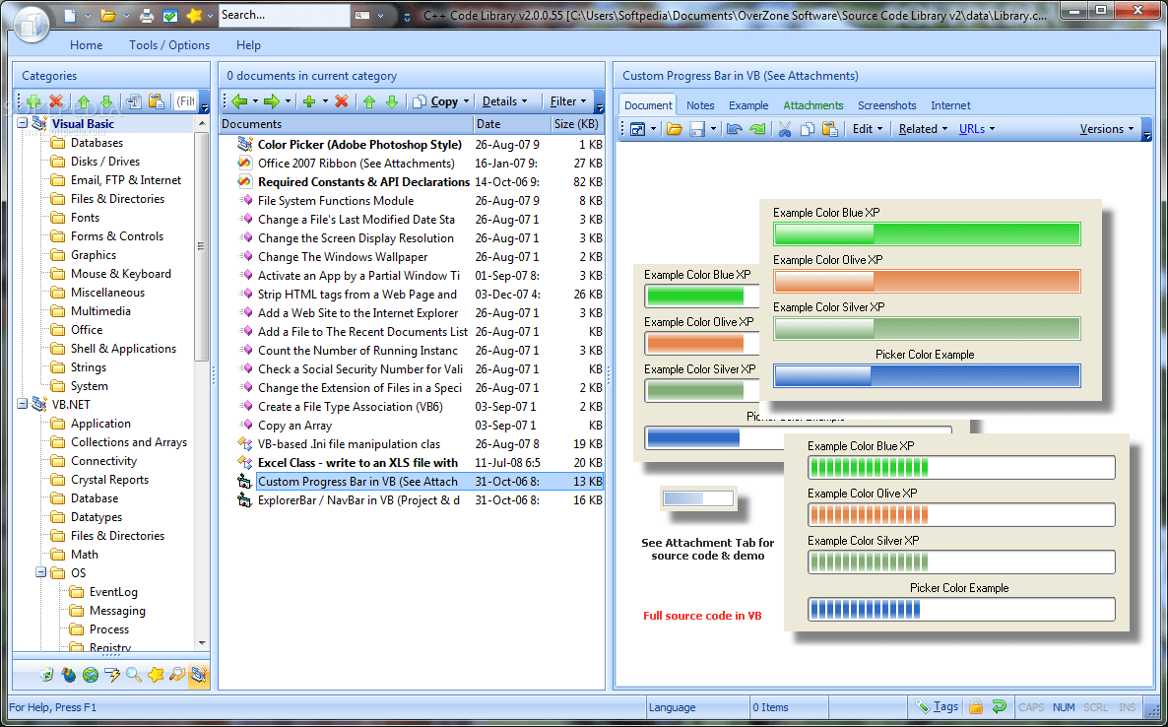Move category up with the green up arrow
The image size is (1168, 727).
click(84, 101)
